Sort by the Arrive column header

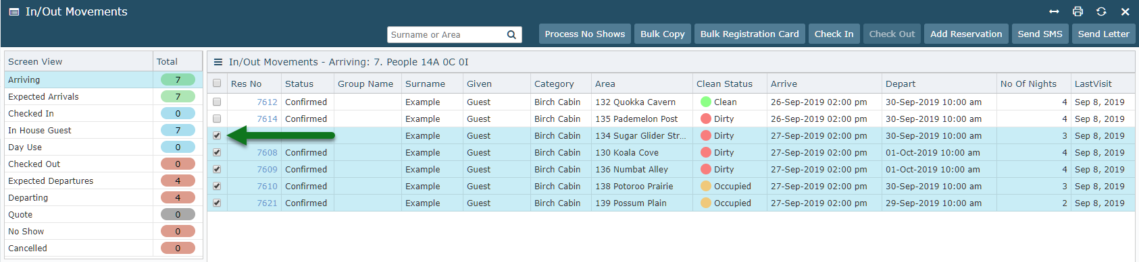784,84
